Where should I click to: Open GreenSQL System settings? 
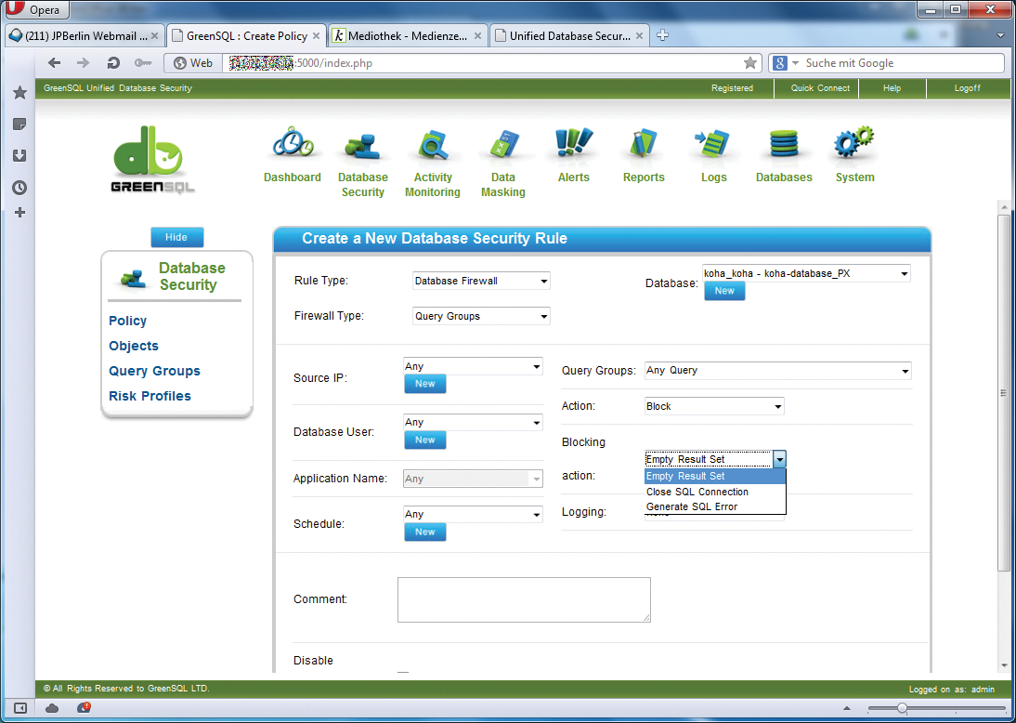(x=853, y=149)
